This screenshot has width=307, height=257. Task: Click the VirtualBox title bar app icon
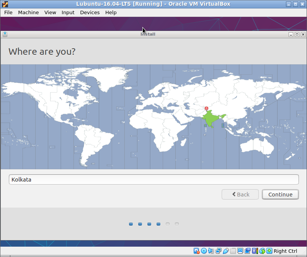(x=5, y=4)
